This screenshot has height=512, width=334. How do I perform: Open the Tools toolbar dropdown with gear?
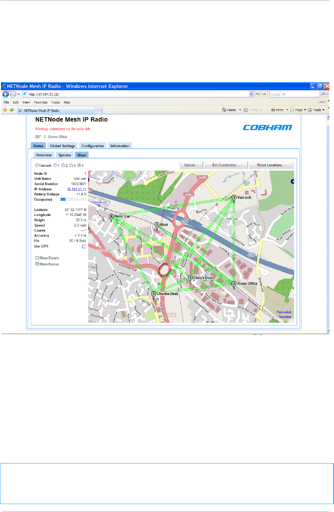(316, 110)
